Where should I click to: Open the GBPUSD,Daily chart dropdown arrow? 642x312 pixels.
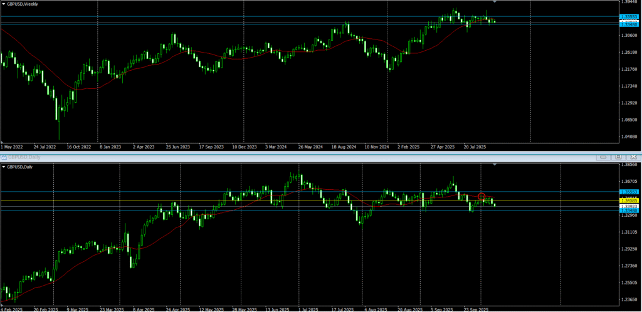[x=4, y=167]
